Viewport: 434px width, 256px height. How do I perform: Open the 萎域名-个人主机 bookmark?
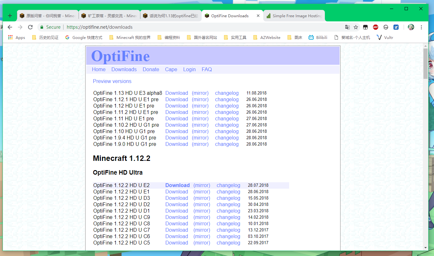tap(352, 37)
